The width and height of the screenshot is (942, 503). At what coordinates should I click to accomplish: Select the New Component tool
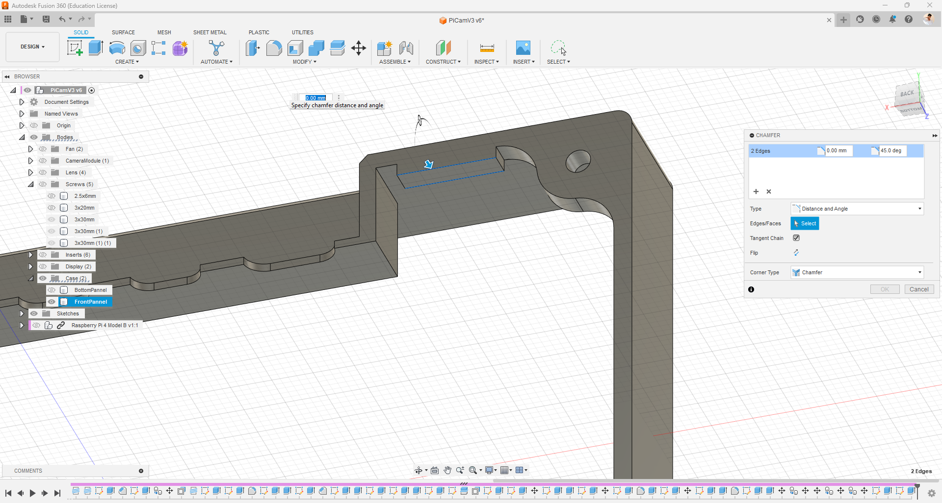point(385,48)
